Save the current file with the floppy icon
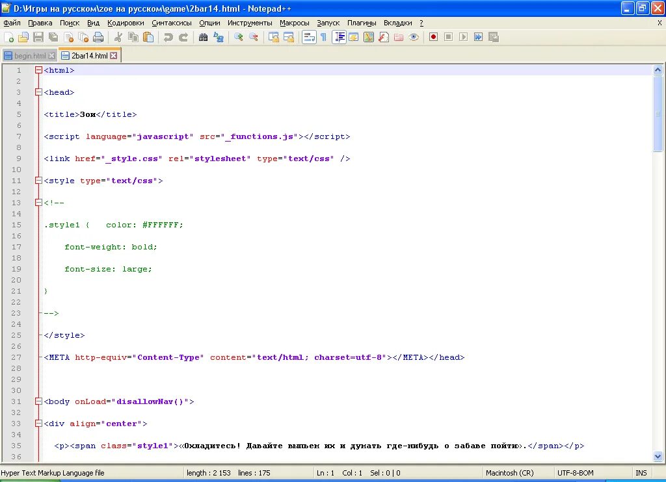This screenshot has height=482, width=666. point(38,37)
